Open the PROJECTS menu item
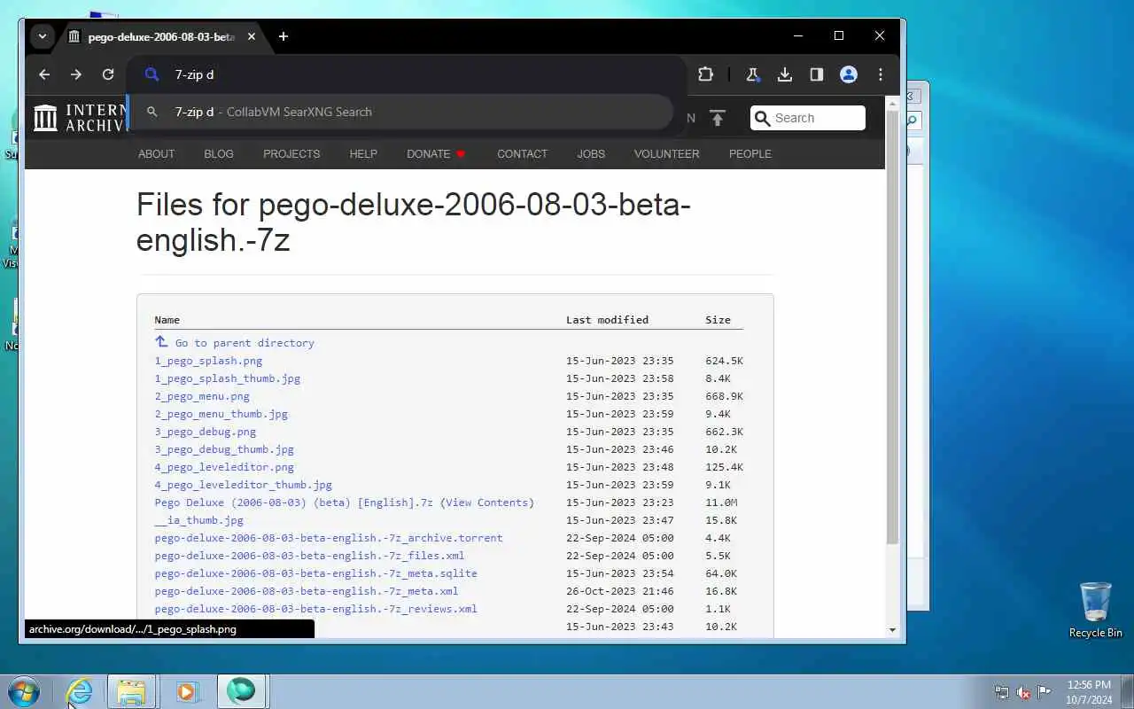The width and height of the screenshot is (1134, 709). click(x=291, y=154)
